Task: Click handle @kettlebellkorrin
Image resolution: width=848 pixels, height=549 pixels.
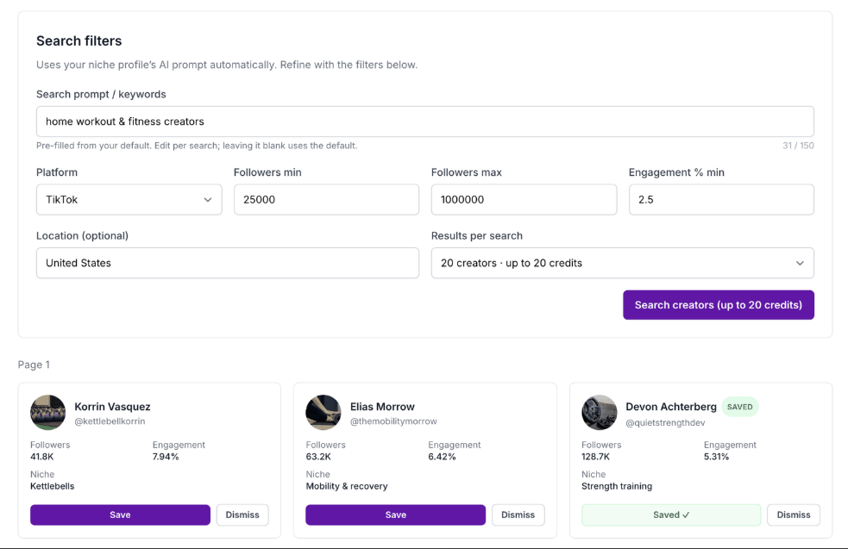Action: [110, 421]
